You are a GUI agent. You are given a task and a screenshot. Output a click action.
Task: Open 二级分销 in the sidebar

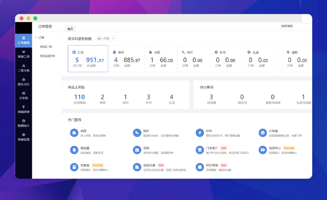click(x=23, y=68)
